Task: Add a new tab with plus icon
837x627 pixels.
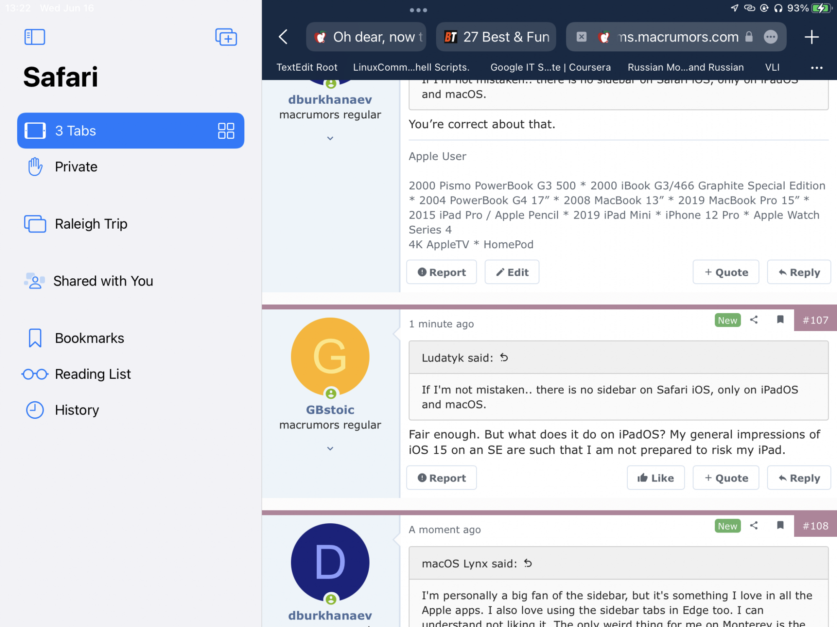Action: point(811,37)
